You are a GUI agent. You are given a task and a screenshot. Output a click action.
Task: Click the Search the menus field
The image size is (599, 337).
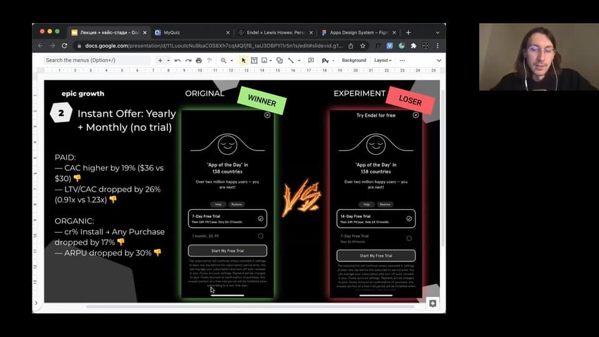(x=97, y=60)
